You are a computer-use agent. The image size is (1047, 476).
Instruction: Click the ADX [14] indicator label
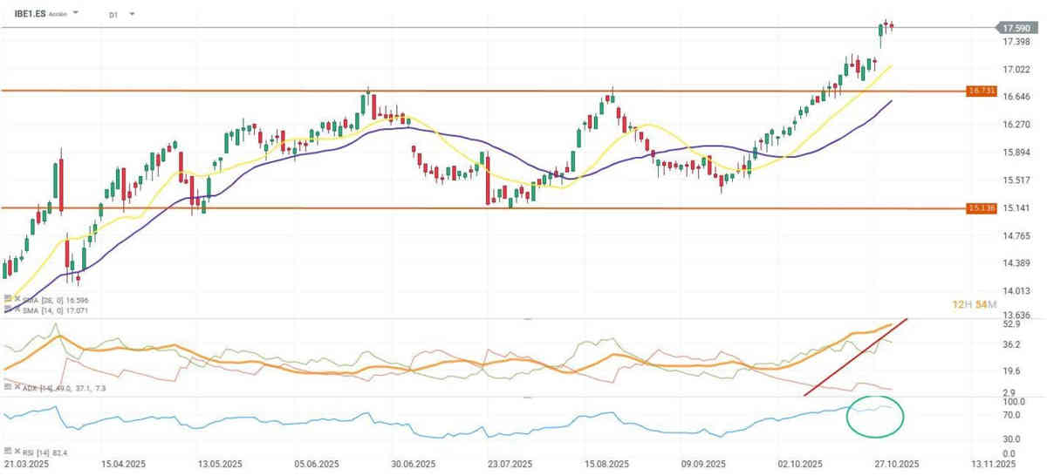(35, 385)
